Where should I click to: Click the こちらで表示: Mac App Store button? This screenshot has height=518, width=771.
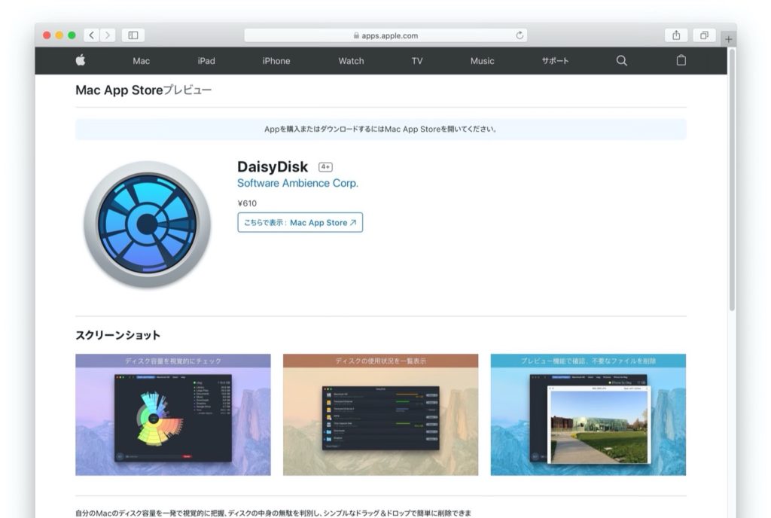point(300,223)
